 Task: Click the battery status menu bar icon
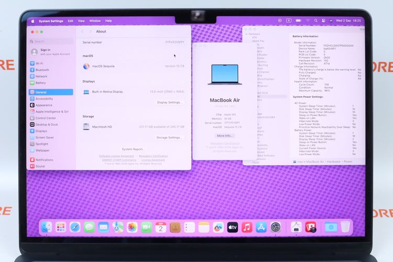[x=299, y=20]
